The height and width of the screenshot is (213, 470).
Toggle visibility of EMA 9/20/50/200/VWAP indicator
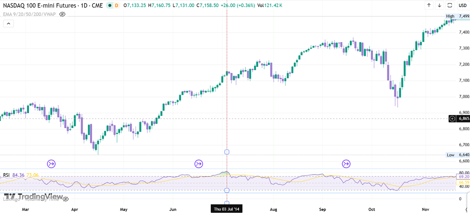tap(62, 14)
